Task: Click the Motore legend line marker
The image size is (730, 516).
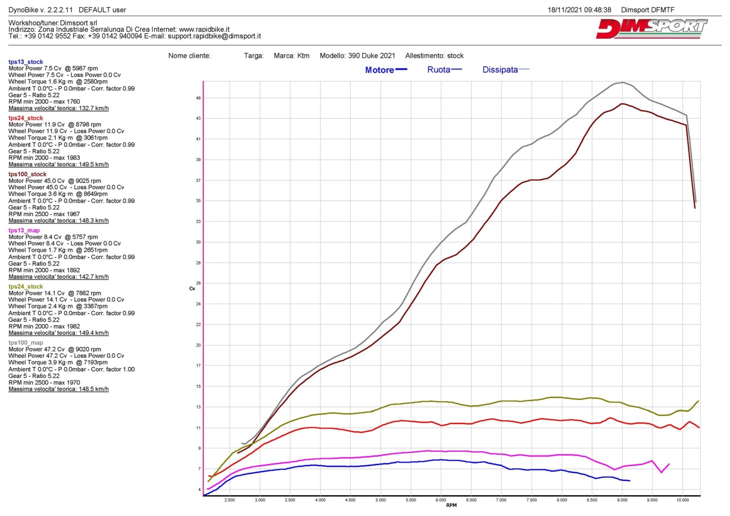Action: 401,70
